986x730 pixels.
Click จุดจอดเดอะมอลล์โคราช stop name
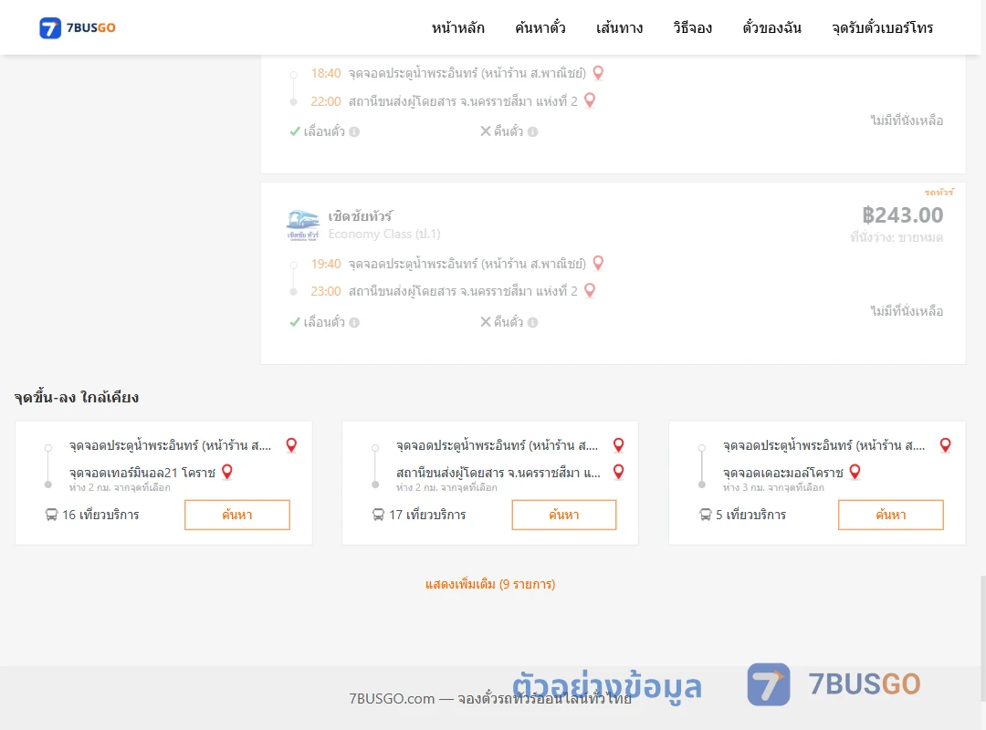click(783, 472)
